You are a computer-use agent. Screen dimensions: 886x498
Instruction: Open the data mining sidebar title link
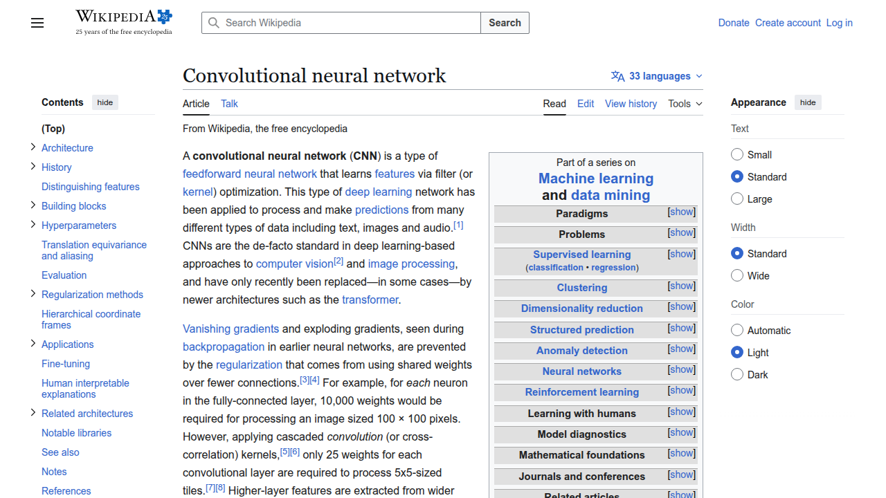[x=611, y=195]
